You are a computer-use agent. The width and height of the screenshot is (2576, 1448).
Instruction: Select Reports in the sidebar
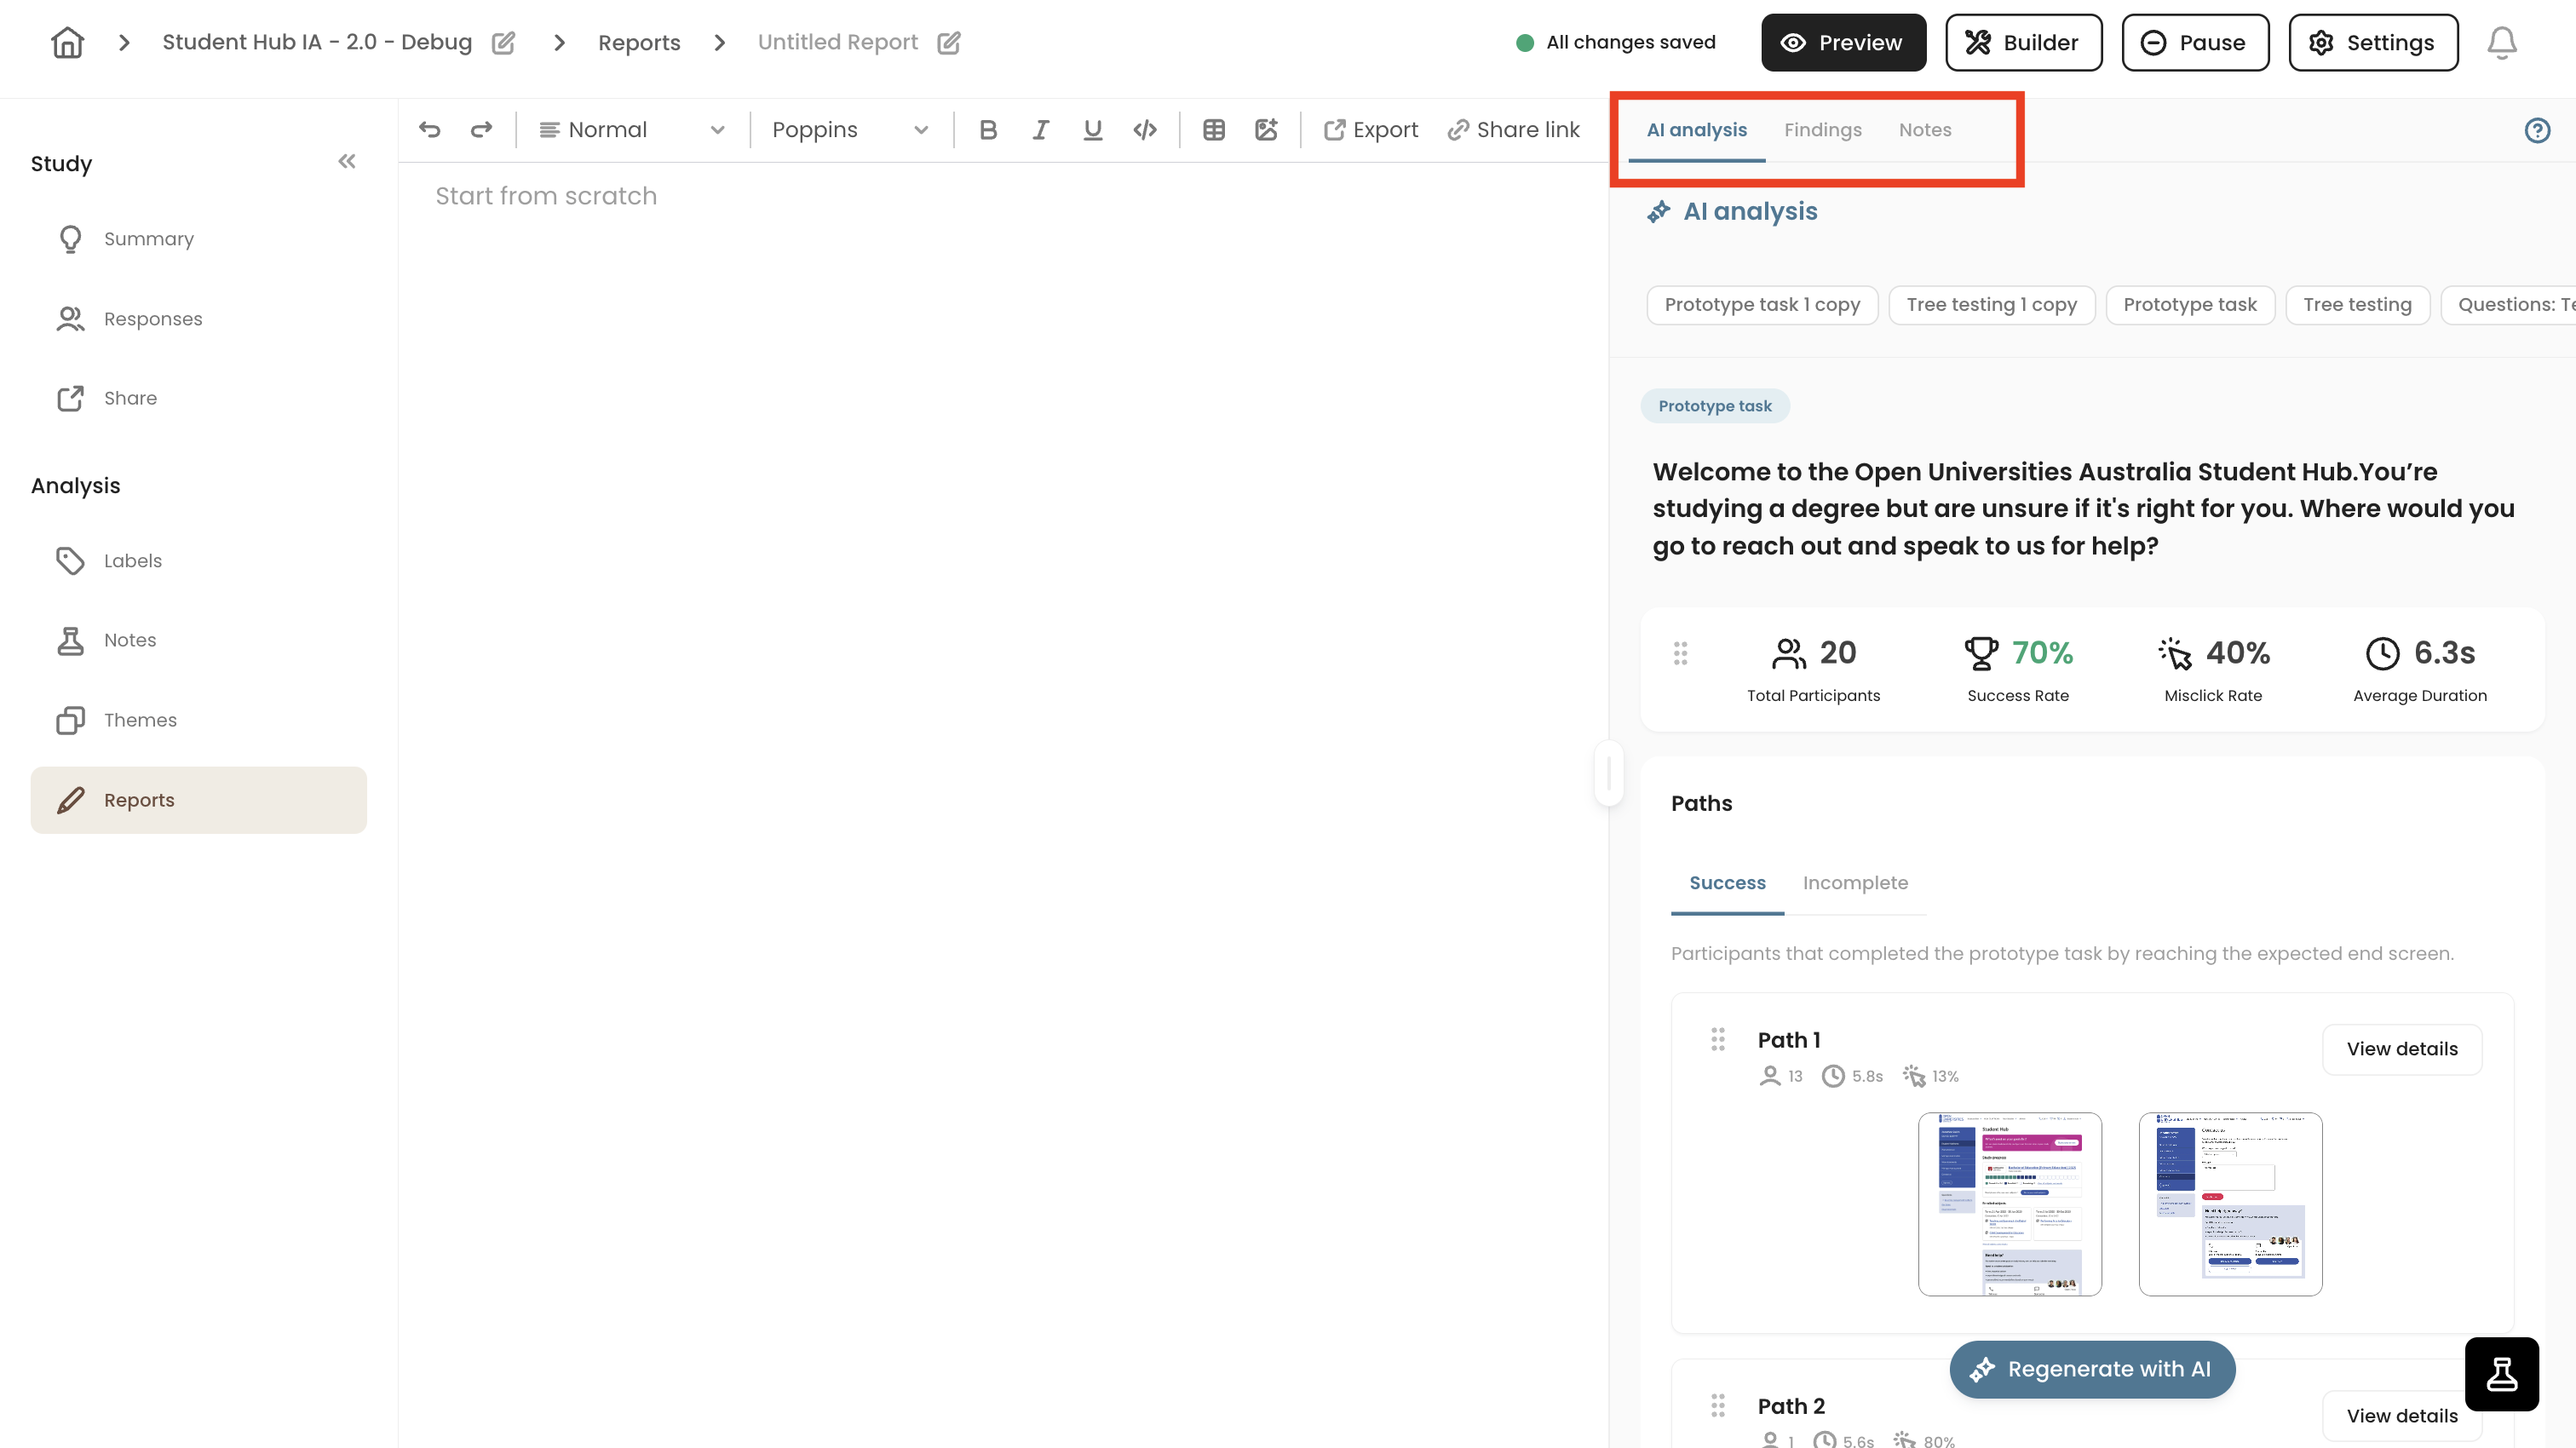[x=198, y=800]
